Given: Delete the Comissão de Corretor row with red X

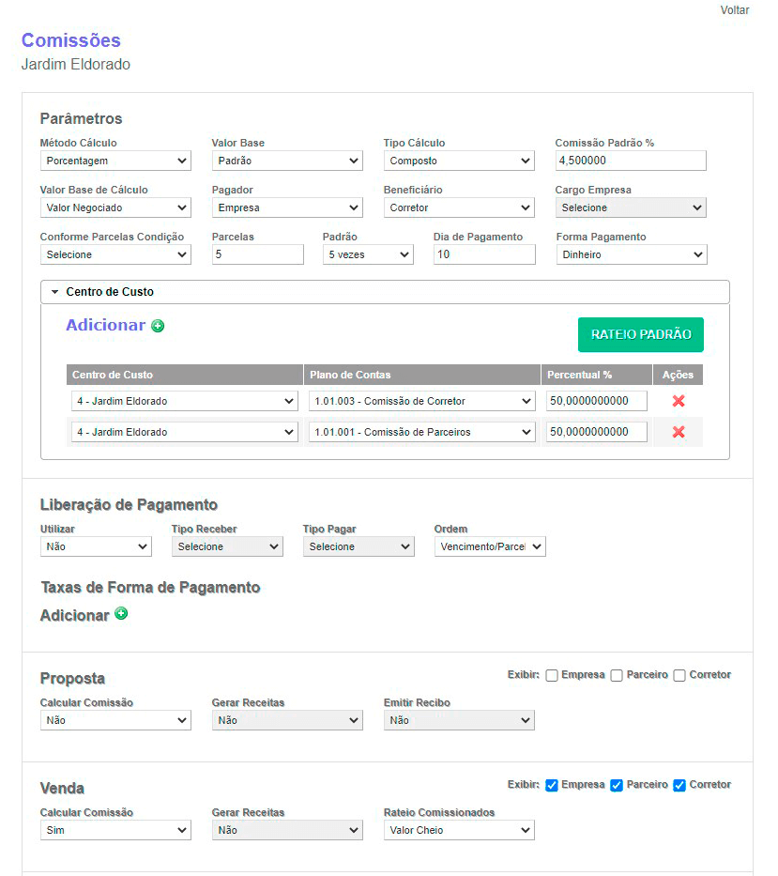Looking at the screenshot, I should [x=678, y=401].
